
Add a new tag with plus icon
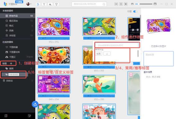(x=11, y=63)
